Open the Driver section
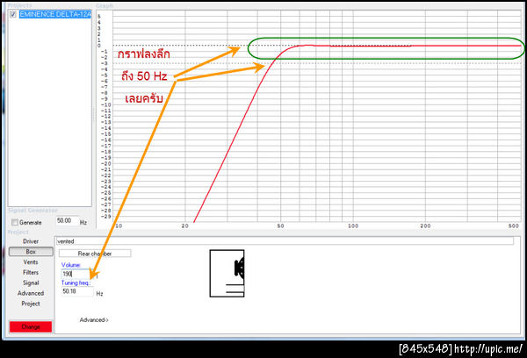This screenshot has height=358, width=527. (x=31, y=241)
